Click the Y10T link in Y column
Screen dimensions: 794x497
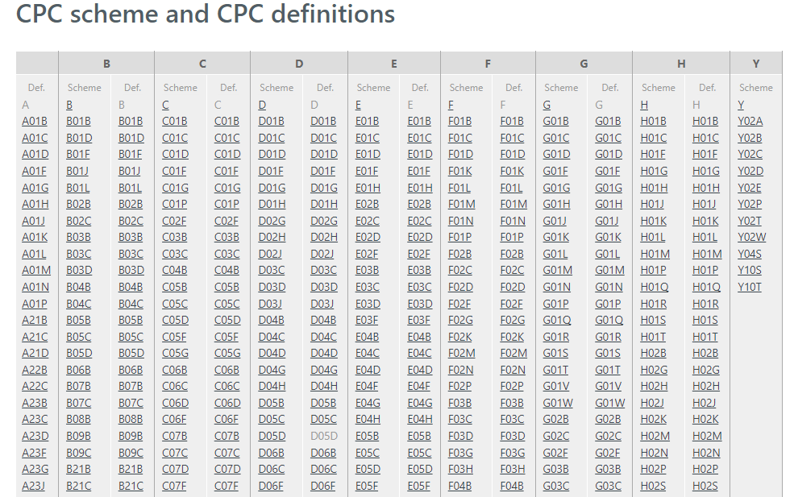pos(750,287)
